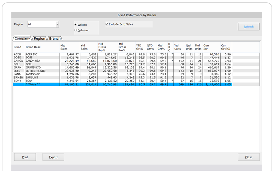Click Cur GMROI value 1.64
This screenshot has width=275, height=171.
click(x=228, y=64)
